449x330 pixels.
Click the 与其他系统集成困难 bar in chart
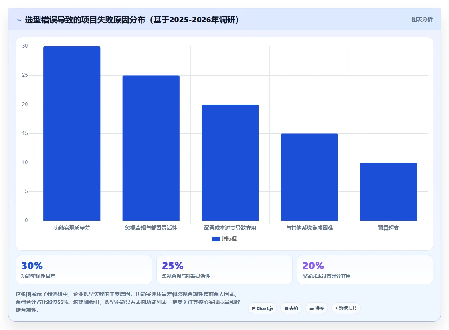309,177
